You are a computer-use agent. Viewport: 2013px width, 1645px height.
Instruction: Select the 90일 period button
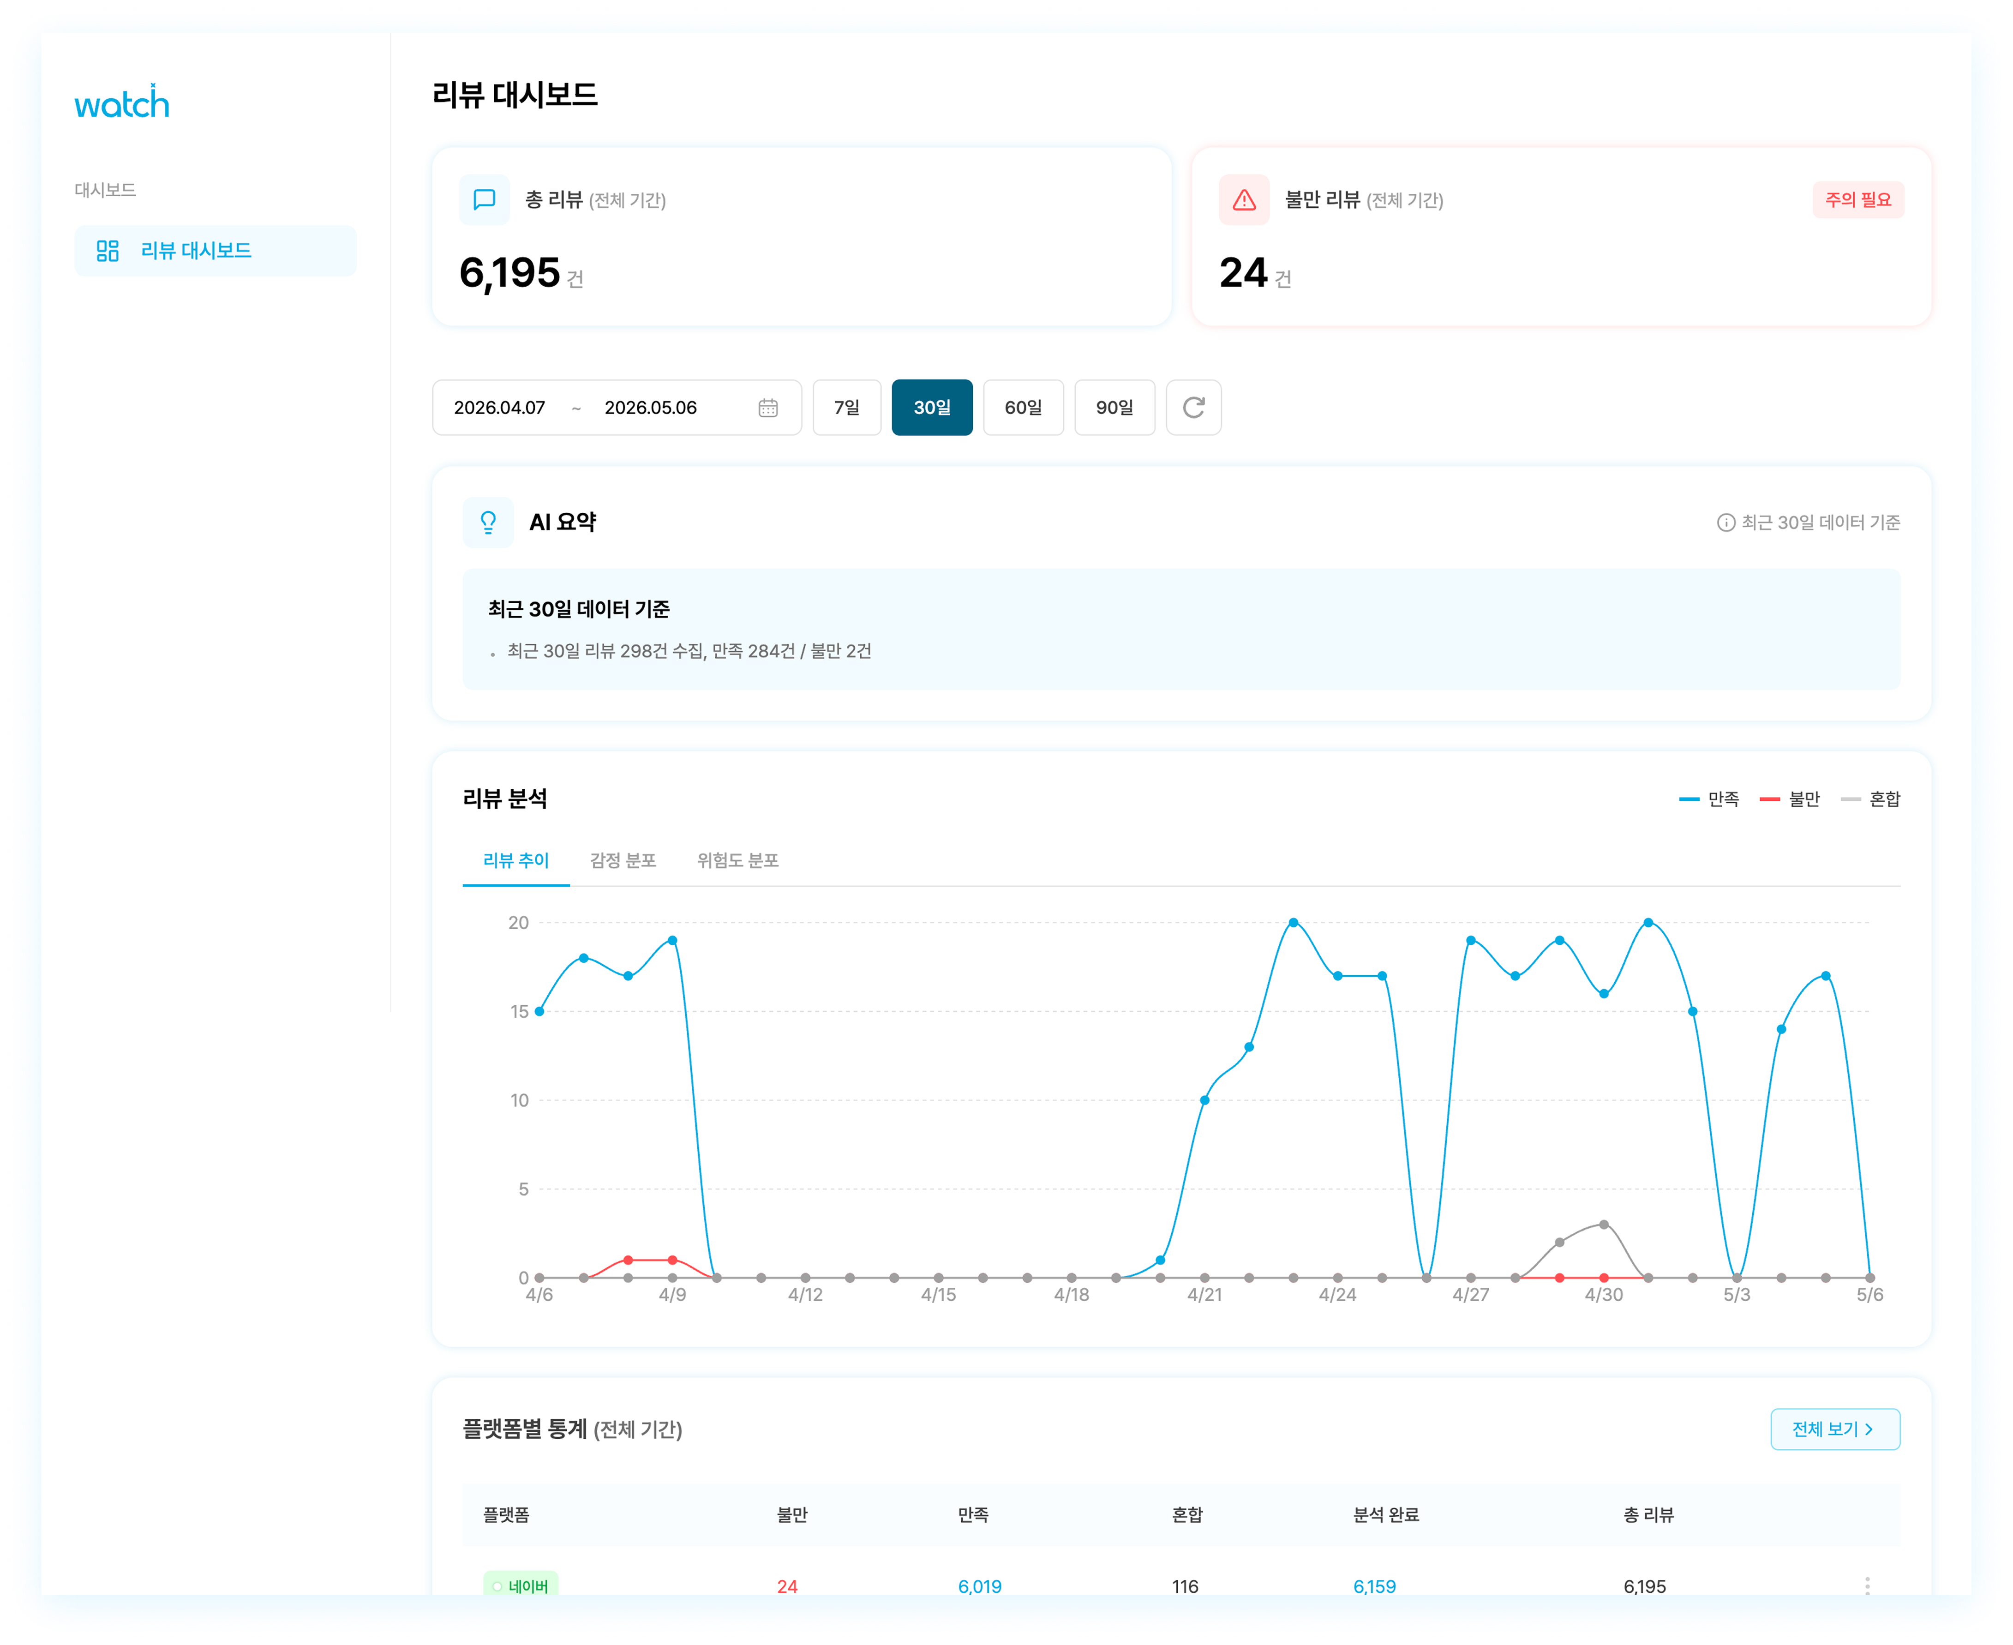1114,408
